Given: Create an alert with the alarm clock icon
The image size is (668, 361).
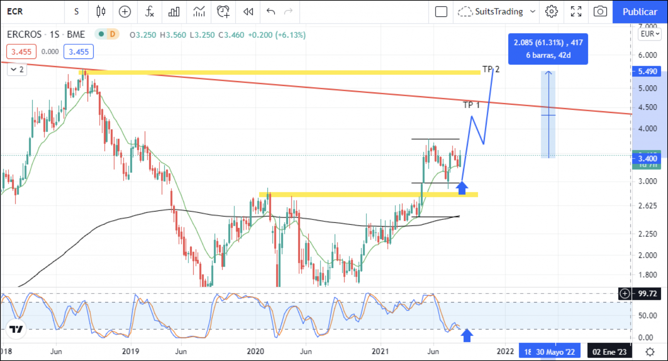Looking at the screenshot, I should tap(223, 12).
